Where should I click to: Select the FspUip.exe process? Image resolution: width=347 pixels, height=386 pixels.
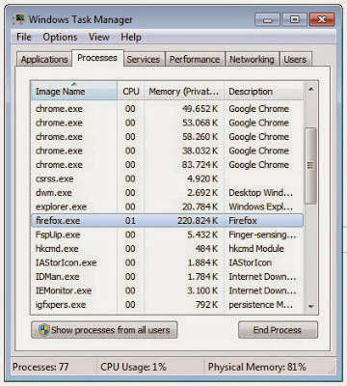167,234
